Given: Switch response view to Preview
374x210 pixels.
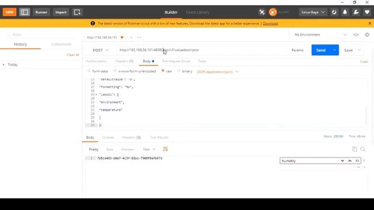Looking at the screenshot, I should 127,149.
